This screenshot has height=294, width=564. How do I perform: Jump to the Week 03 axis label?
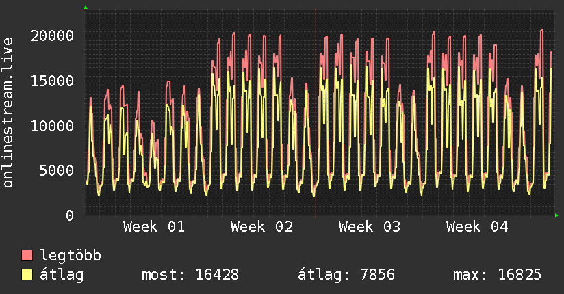(370, 227)
